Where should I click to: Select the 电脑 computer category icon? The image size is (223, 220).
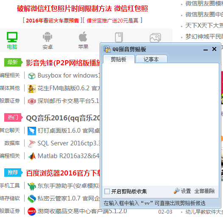click(x=12, y=37)
